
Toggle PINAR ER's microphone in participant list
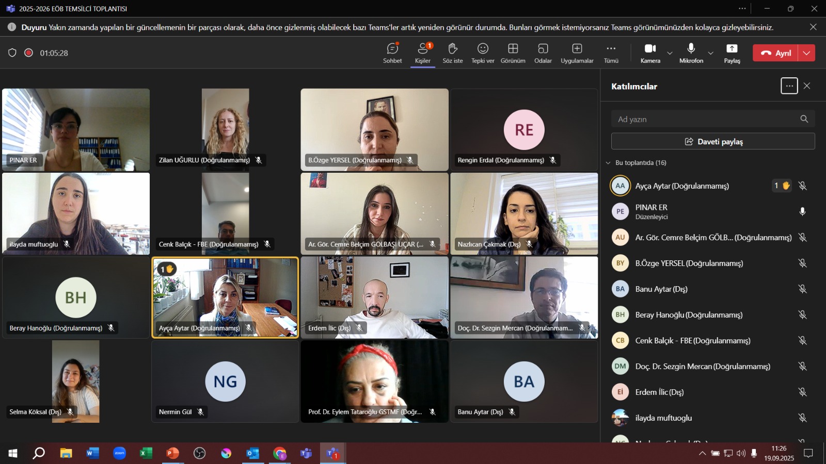(x=802, y=211)
